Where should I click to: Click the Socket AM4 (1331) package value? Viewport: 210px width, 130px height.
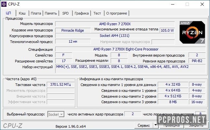(115, 36)
